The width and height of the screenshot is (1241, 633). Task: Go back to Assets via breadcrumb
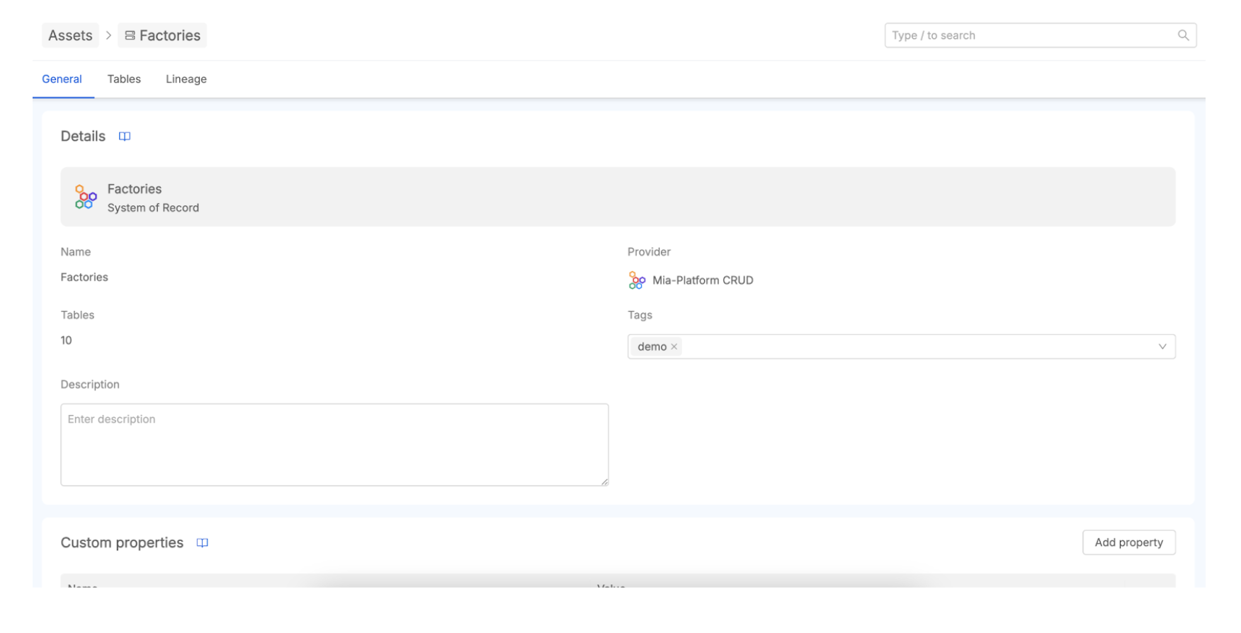point(70,35)
